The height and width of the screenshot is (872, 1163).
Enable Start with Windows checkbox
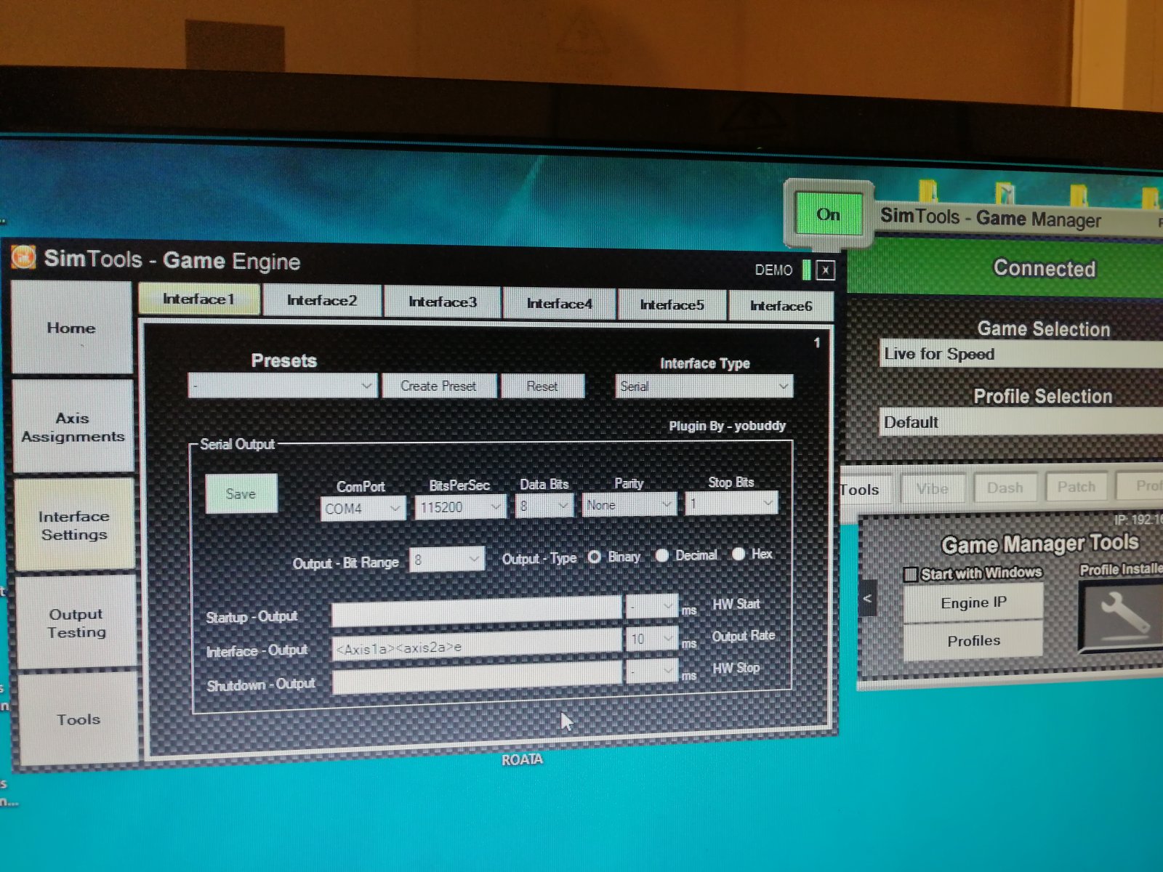tap(910, 574)
